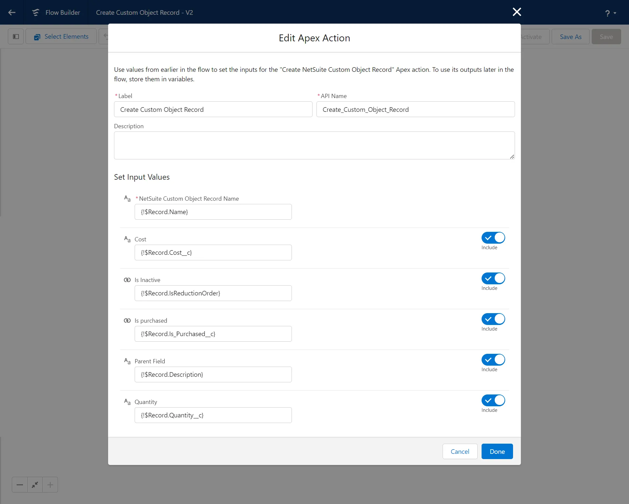Click the Flow Builder logo icon
629x504 pixels.
(36, 12)
